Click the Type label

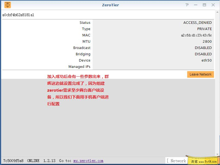click(x=86, y=29)
